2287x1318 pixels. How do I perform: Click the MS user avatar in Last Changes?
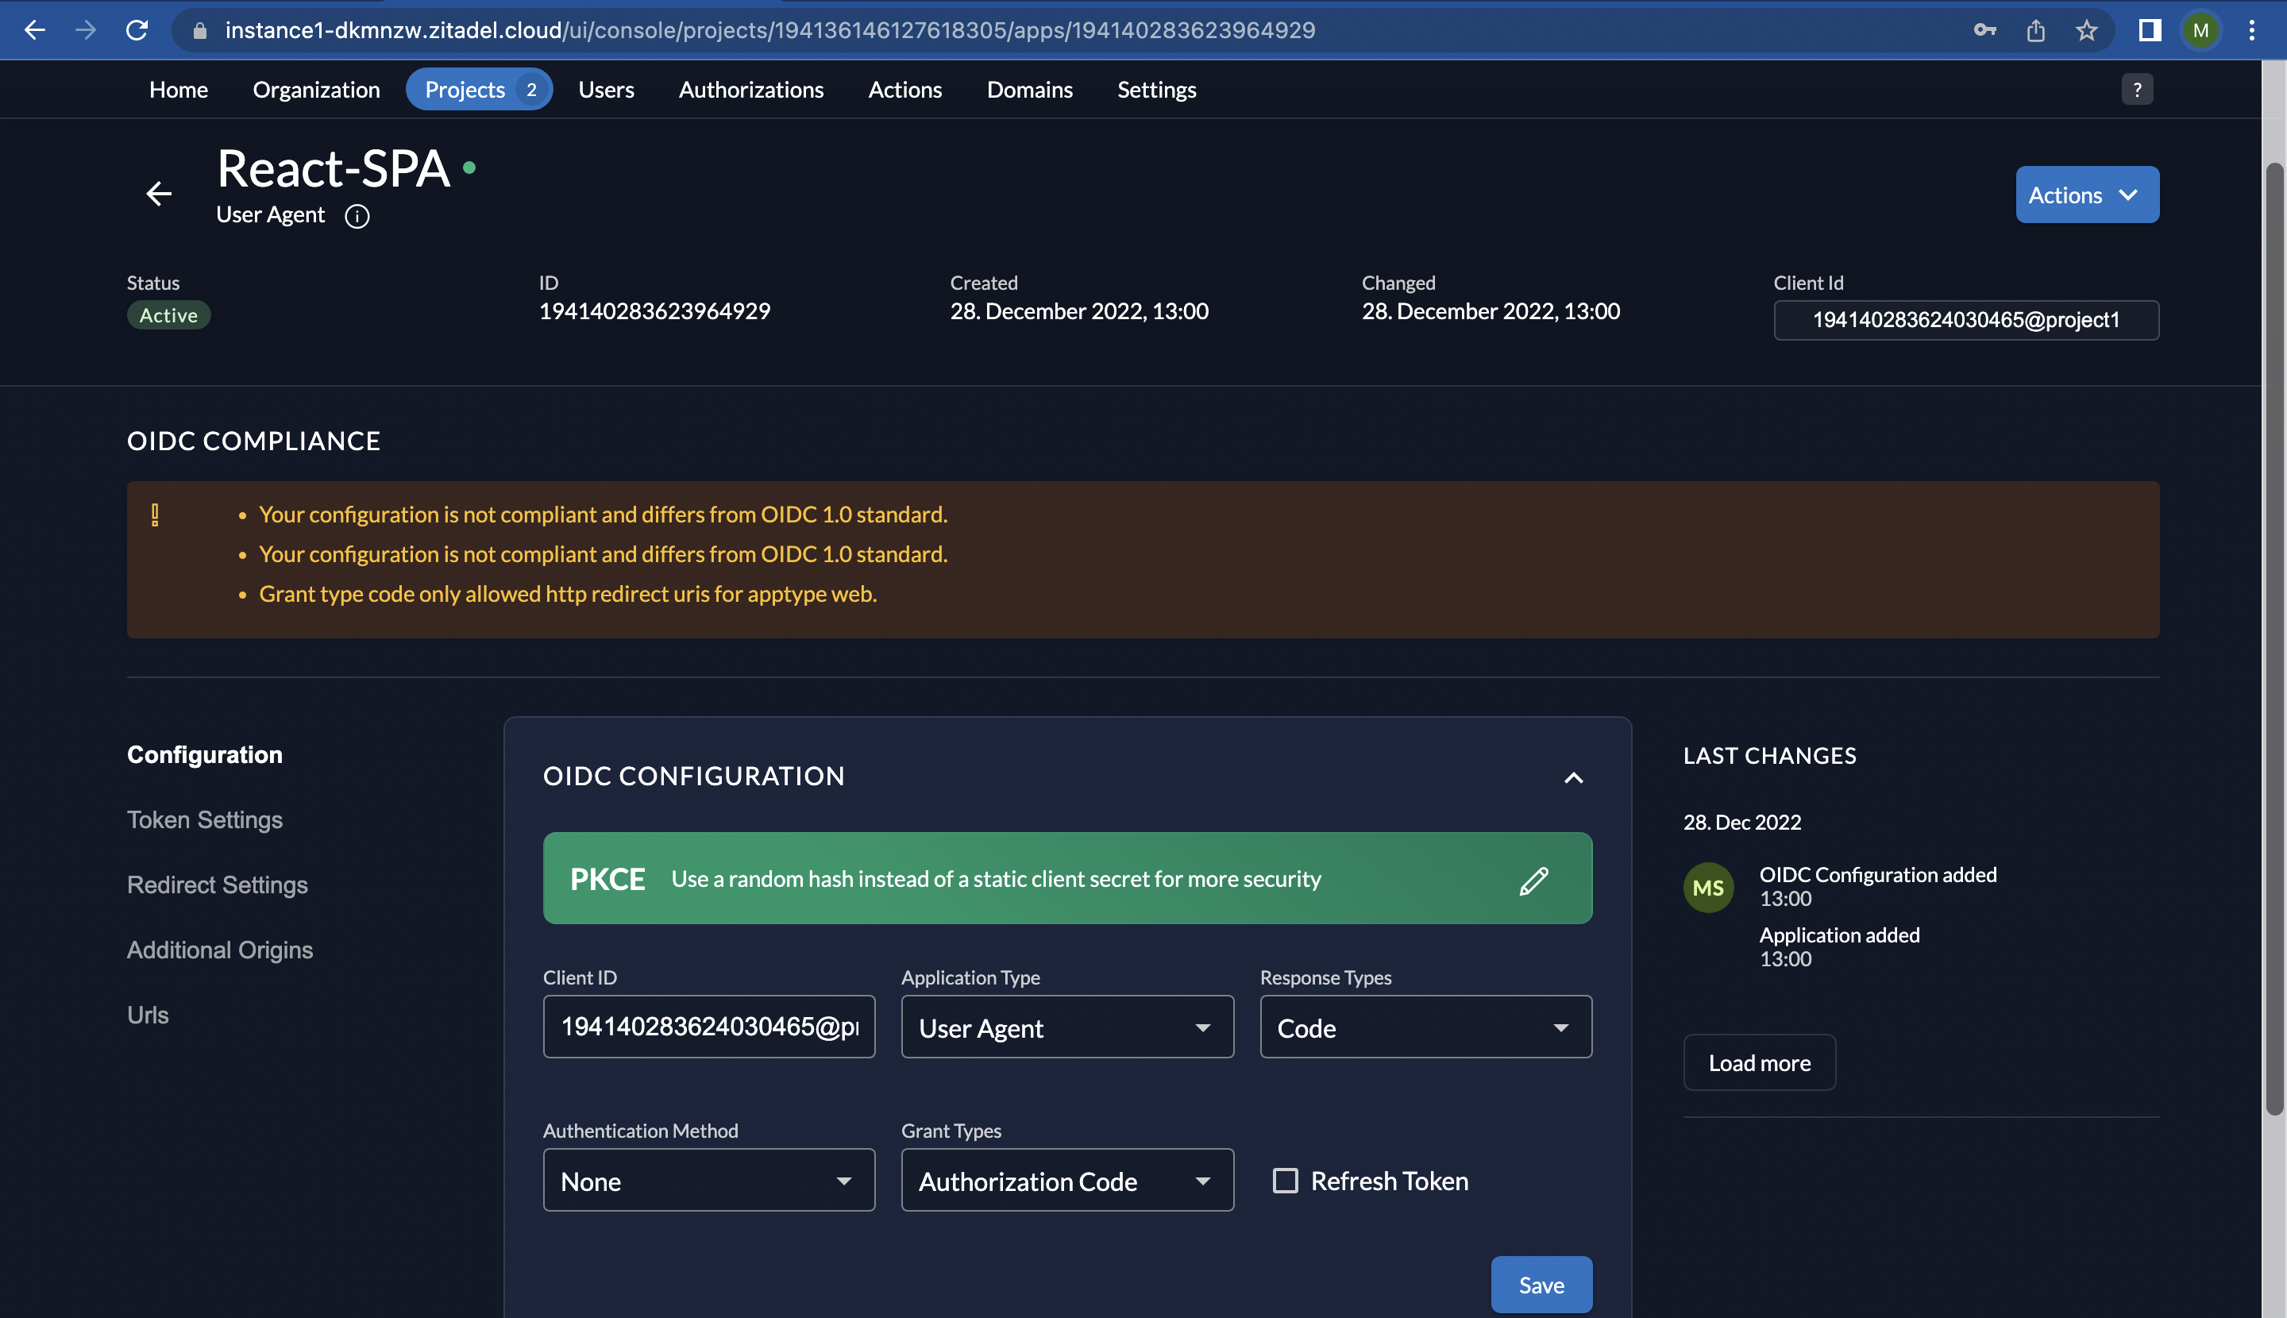tap(1707, 887)
